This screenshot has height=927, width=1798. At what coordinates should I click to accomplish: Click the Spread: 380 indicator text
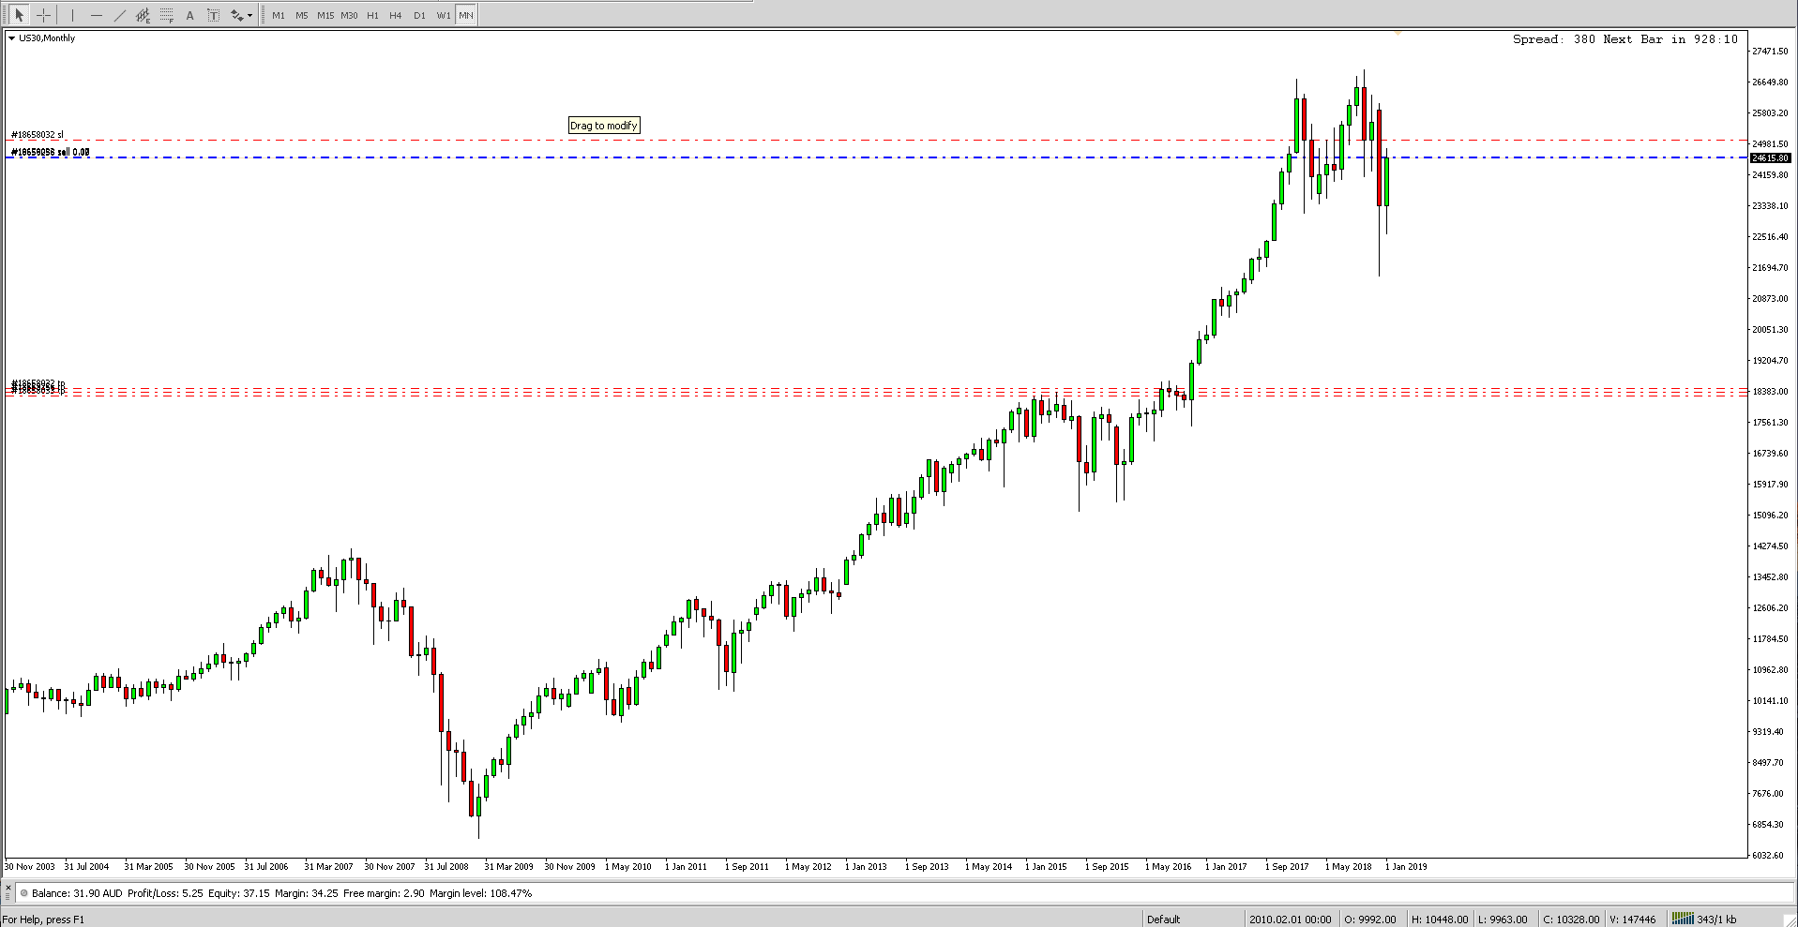click(x=1554, y=39)
